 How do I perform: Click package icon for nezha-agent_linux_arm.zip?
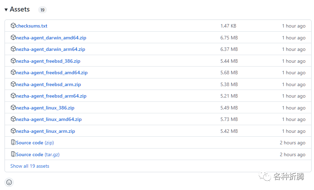(x=13, y=131)
